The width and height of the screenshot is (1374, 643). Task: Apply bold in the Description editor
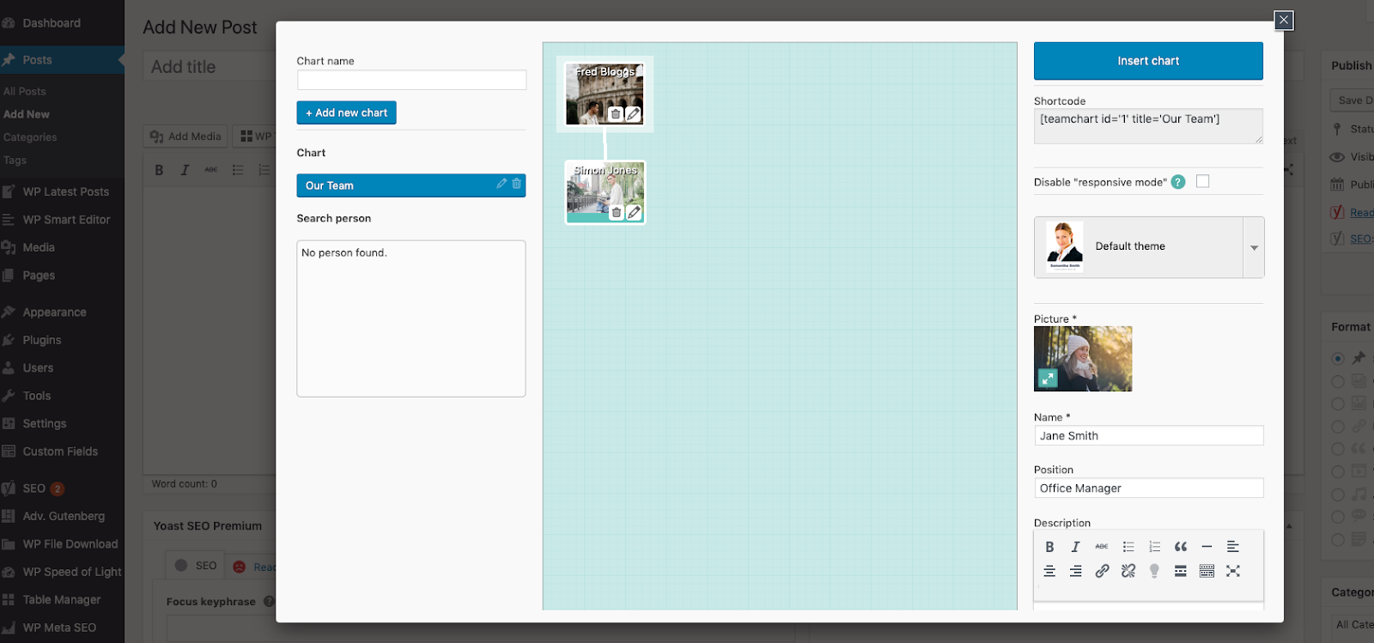click(1049, 547)
